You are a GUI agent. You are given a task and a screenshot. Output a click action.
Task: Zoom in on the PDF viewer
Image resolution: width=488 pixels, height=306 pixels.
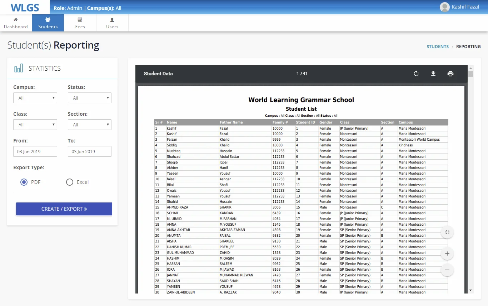447,254
